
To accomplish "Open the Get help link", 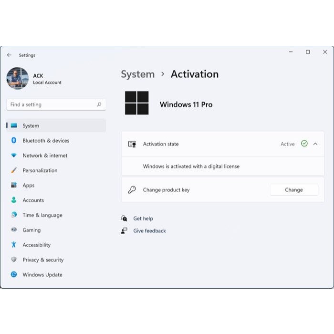I will coord(143,219).
